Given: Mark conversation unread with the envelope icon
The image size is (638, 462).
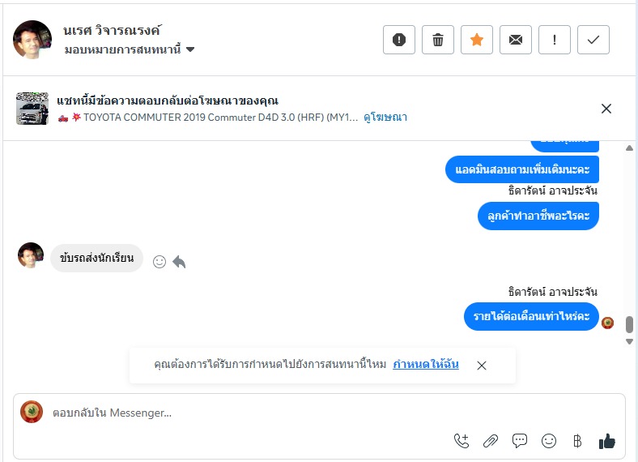Looking at the screenshot, I should click(x=515, y=40).
